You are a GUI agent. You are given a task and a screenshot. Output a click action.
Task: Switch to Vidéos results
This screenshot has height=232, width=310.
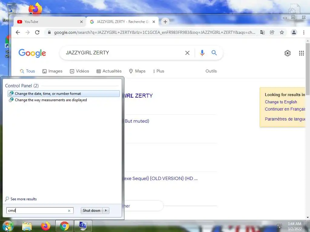[x=80, y=71]
